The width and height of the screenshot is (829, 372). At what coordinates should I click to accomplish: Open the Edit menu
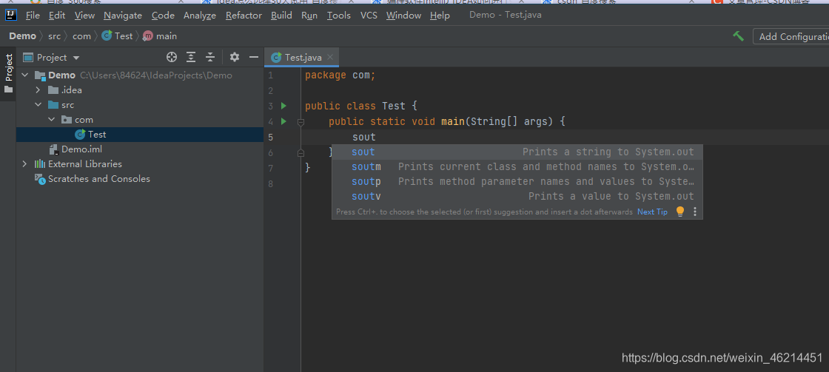[56, 16]
